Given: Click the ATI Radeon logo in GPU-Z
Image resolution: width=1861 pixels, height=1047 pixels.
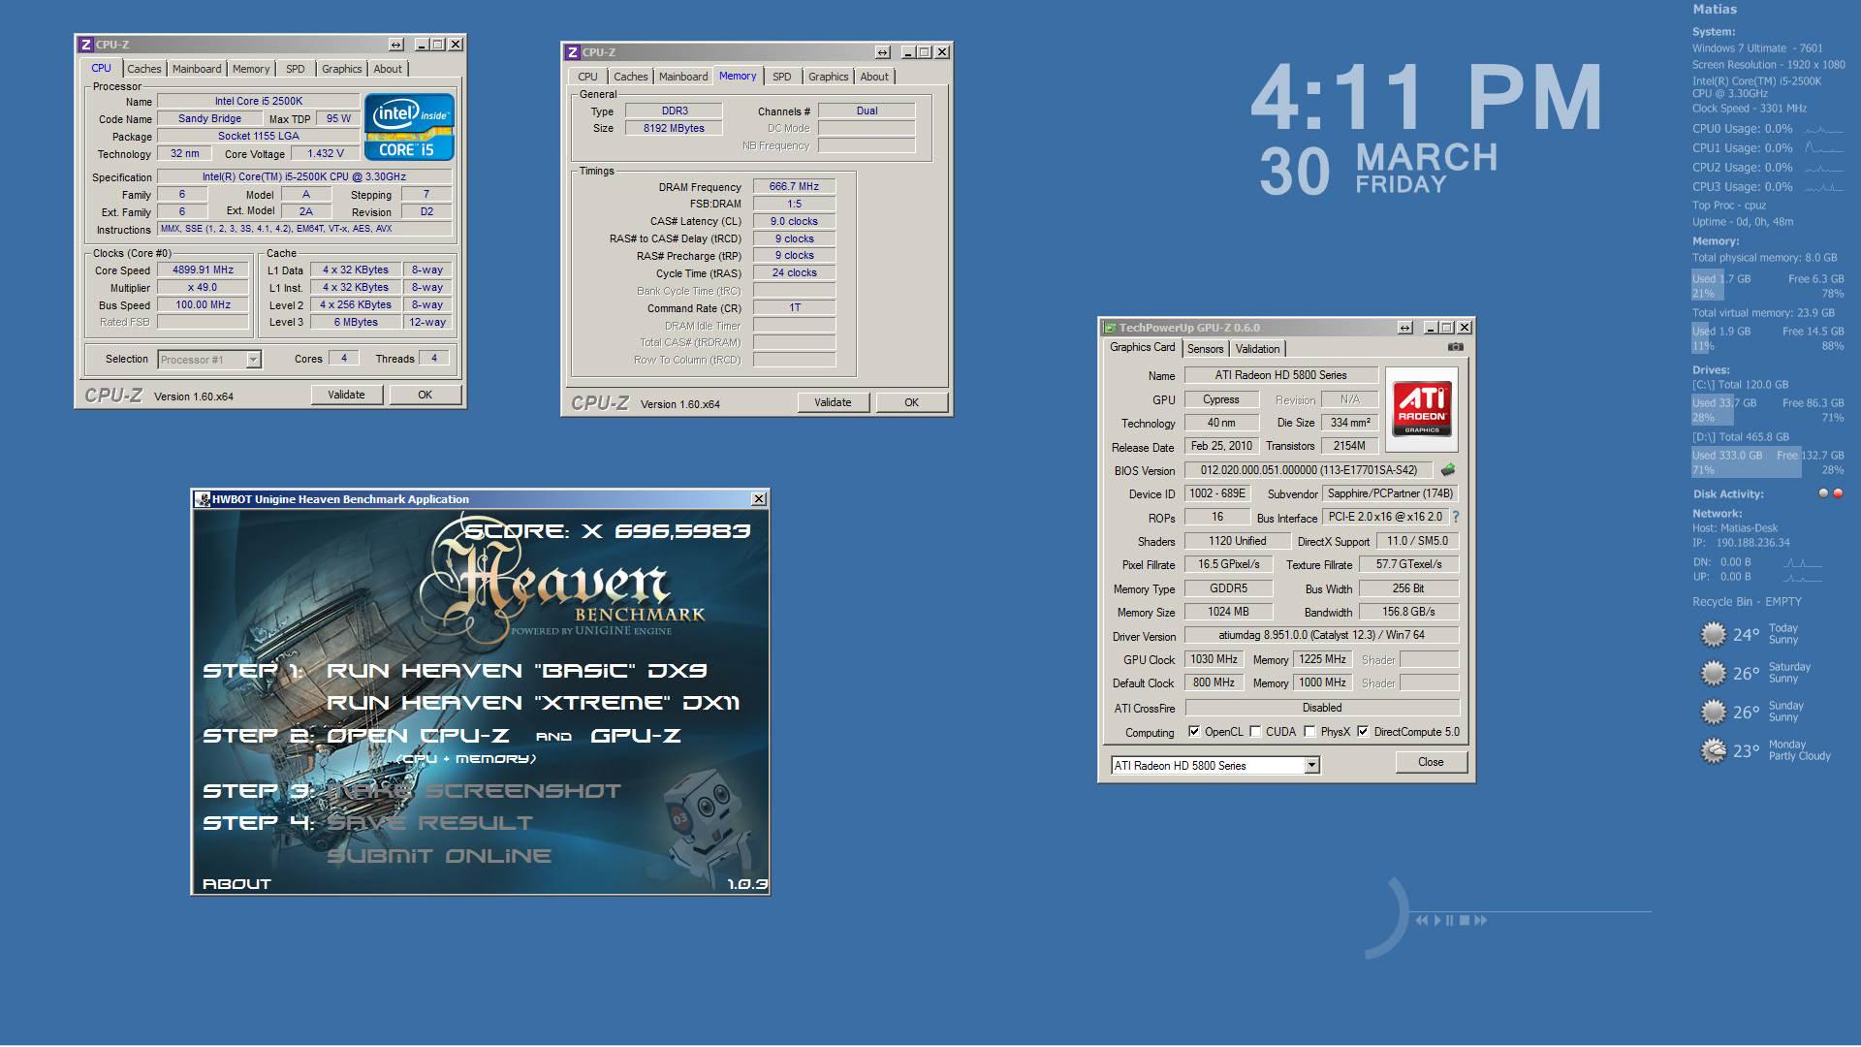Looking at the screenshot, I should pyautogui.click(x=1422, y=409).
